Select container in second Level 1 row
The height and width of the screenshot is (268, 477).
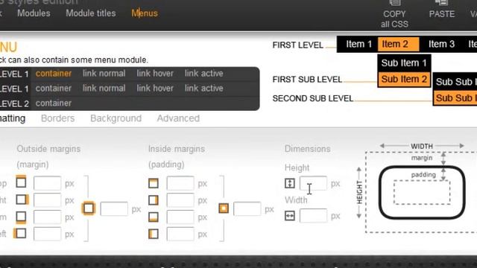click(x=54, y=88)
